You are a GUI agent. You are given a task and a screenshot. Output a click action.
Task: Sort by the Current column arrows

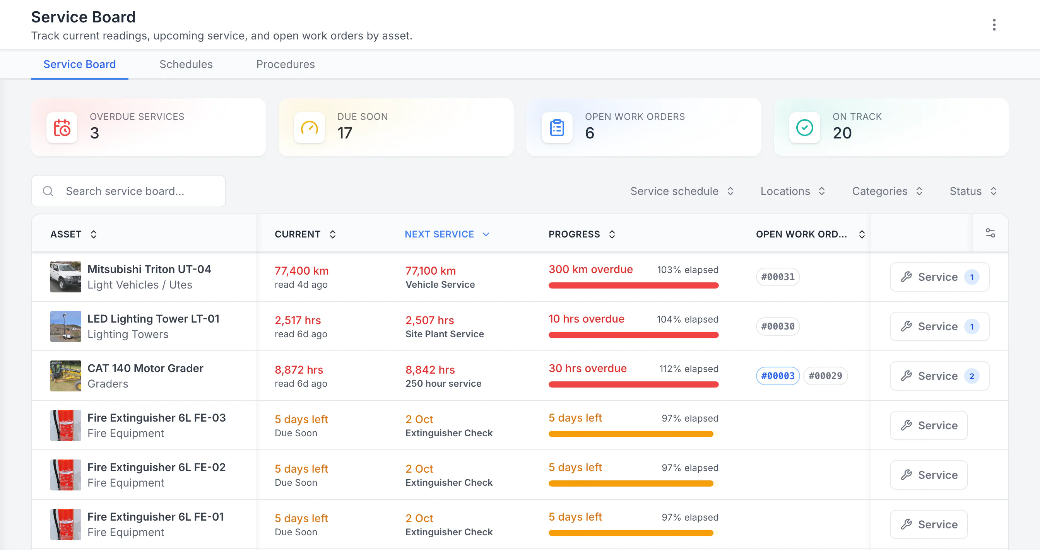point(333,234)
